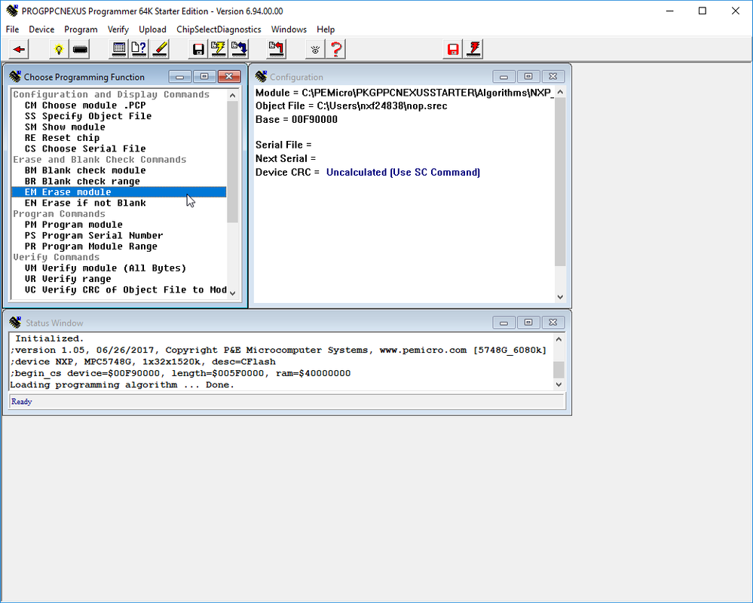Click the Status Window title icon
This screenshot has width=753, height=603.
tap(15, 322)
